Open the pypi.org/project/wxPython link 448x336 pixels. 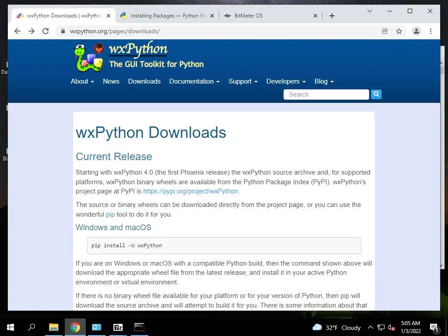click(x=191, y=191)
